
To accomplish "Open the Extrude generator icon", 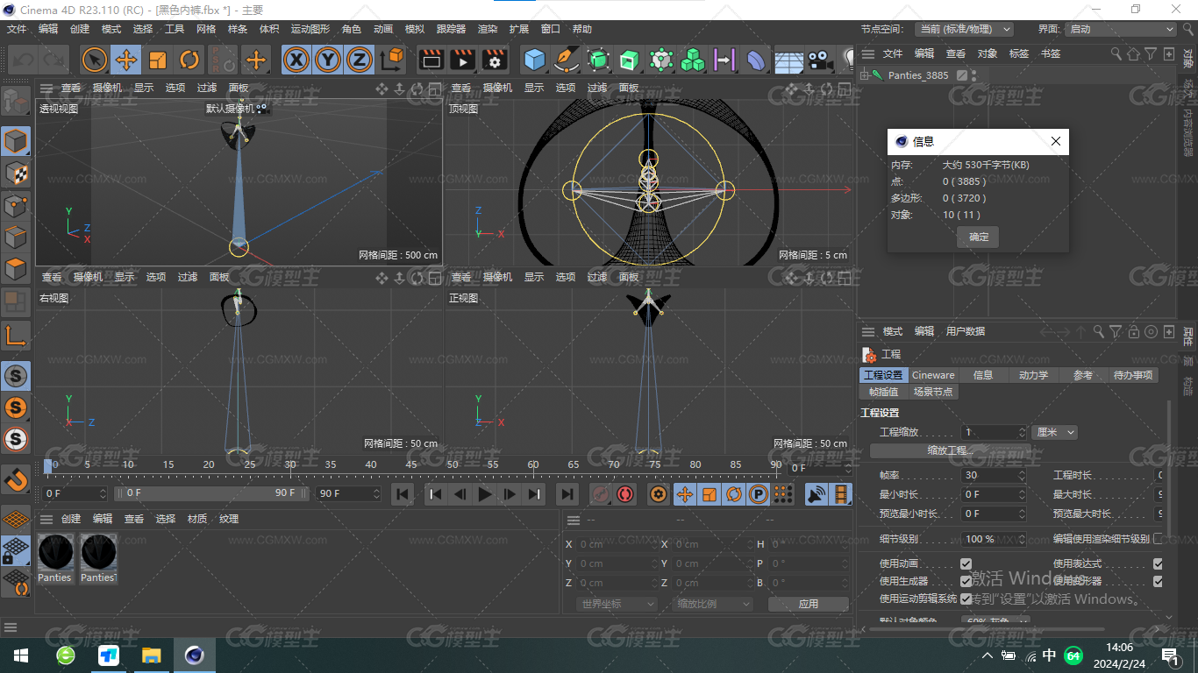I will point(629,60).
